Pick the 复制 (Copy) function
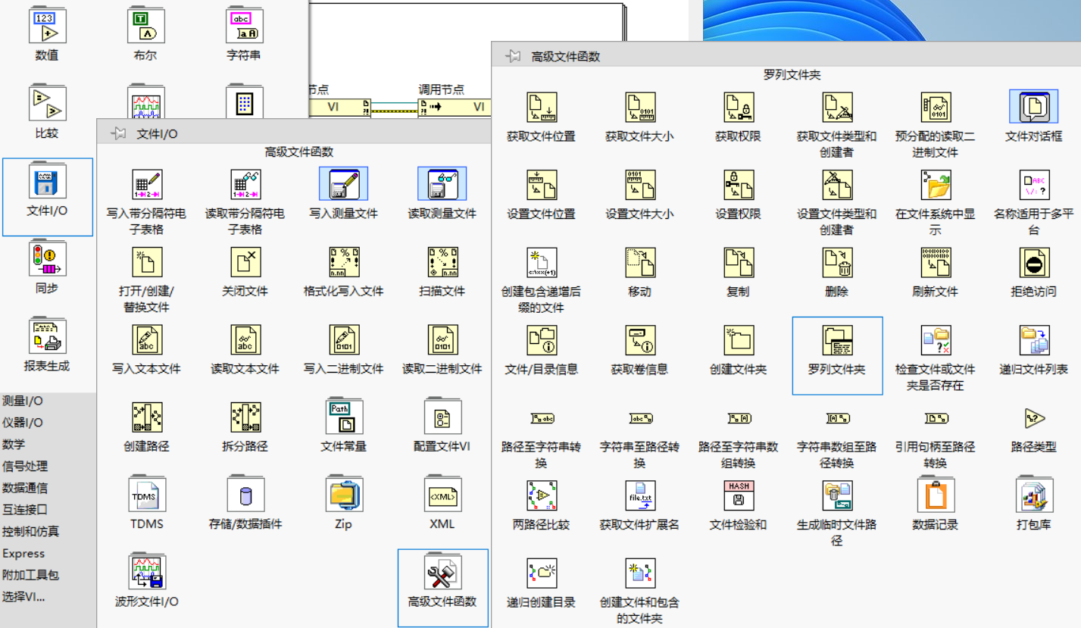The height and width of the screenshot is (628, 1081). [739, 263]
